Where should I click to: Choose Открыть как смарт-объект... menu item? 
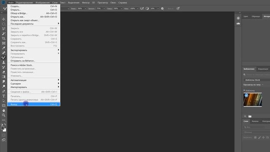(34, 20)
